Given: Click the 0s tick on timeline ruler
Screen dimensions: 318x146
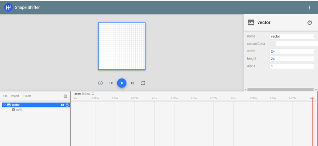Looking at the screenshot, I should (x=75, y=98).
